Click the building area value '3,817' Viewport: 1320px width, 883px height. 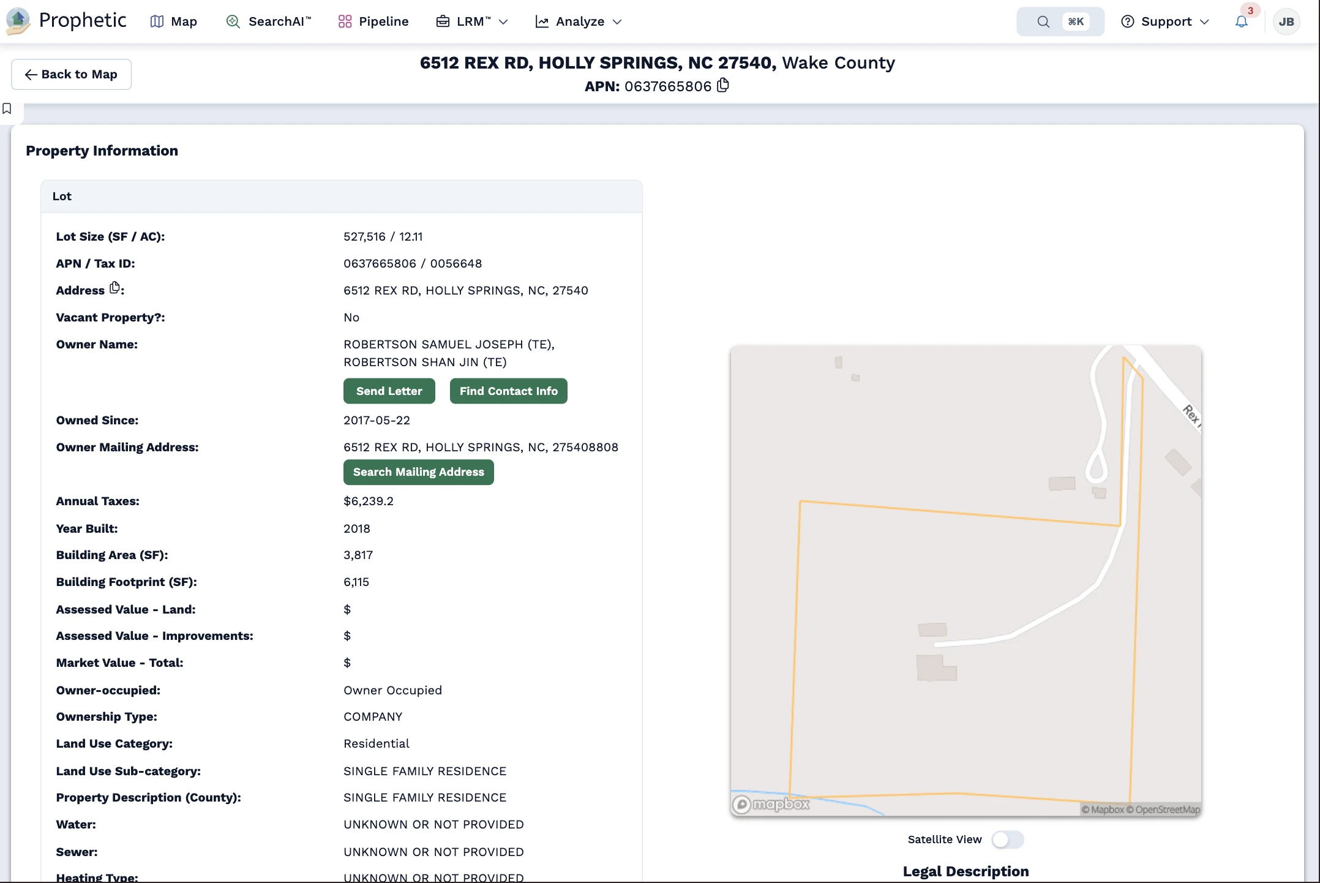pos(358,555)
